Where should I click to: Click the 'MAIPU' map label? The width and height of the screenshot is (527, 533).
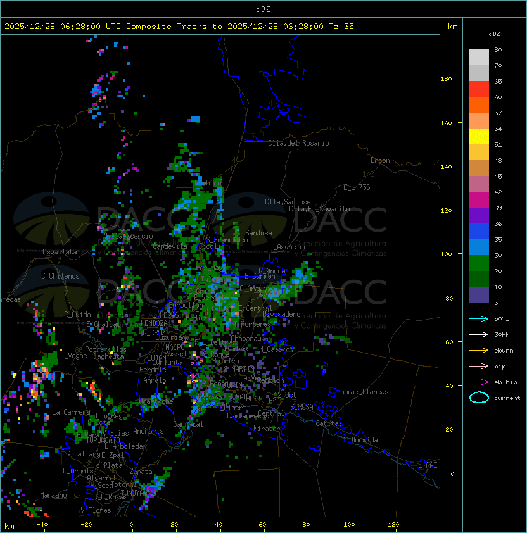click(x=175, y=348)
